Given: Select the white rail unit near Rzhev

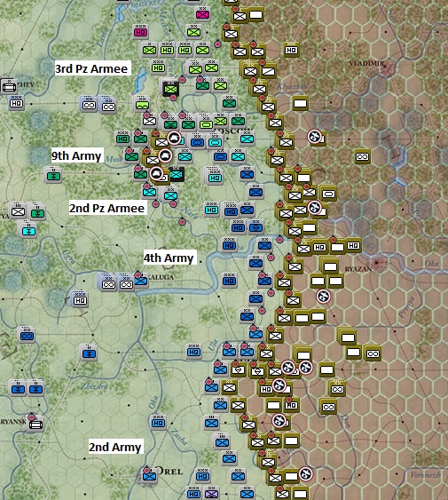Looking at the screenshot, I should 9,86.
